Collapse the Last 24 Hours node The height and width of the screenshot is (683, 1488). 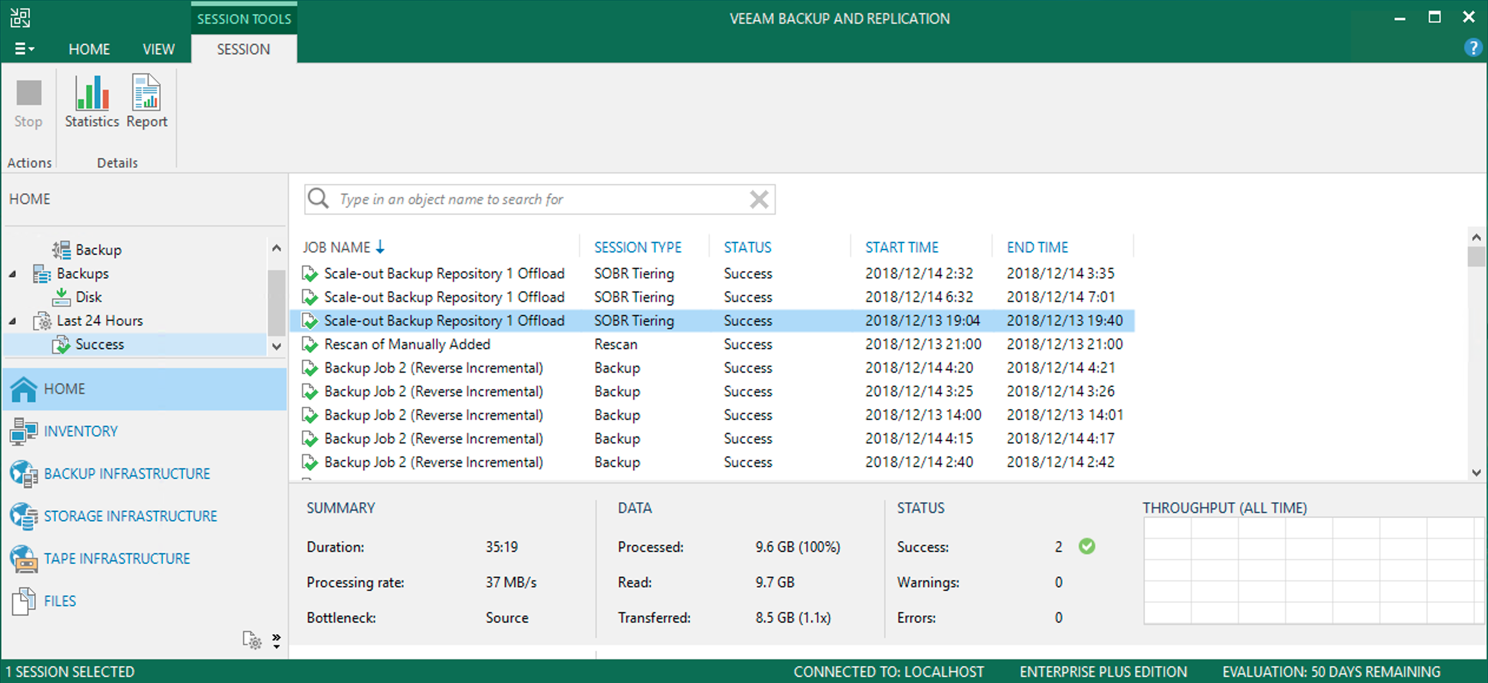pyautogui.click(x=13, y=320)
